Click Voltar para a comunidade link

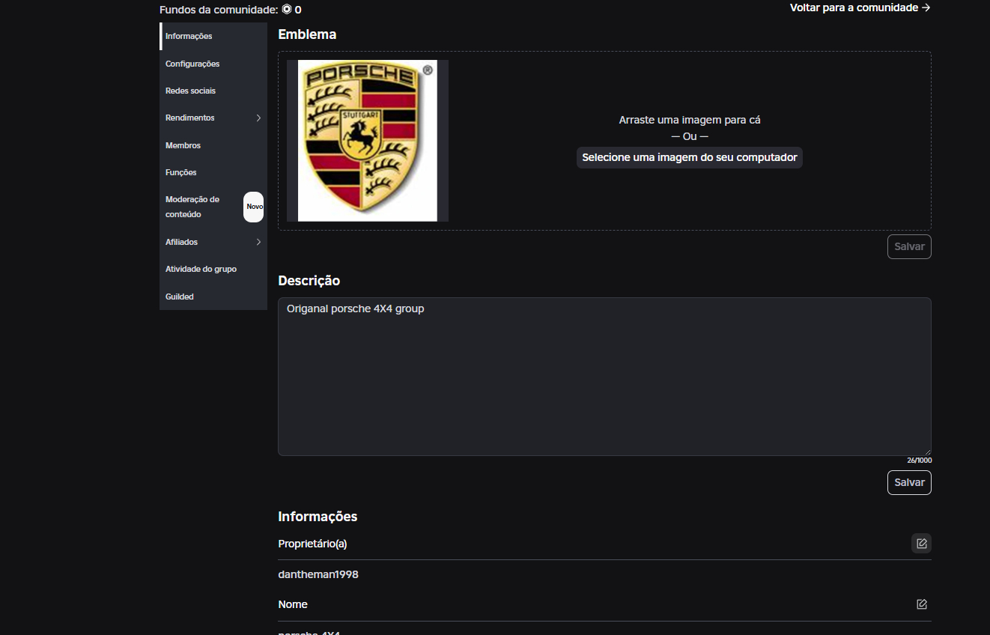pos(860,7)
